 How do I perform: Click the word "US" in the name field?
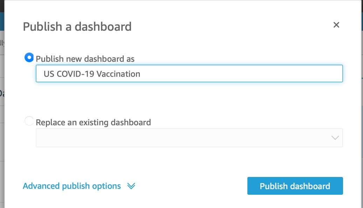point(49,74)
